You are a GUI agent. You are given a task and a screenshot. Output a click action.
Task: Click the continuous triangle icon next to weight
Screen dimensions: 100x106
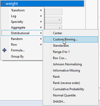tap(3, 3)
